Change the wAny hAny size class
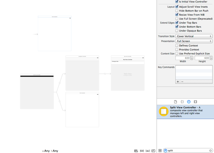This screenshot has width=214, height=153. point(50,151)
